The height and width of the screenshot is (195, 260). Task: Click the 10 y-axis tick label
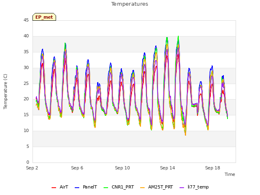(x=26, y=131)
